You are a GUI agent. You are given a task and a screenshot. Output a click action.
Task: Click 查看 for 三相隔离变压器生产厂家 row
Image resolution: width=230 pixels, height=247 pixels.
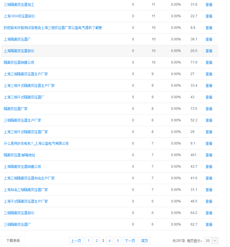[209, 121]
